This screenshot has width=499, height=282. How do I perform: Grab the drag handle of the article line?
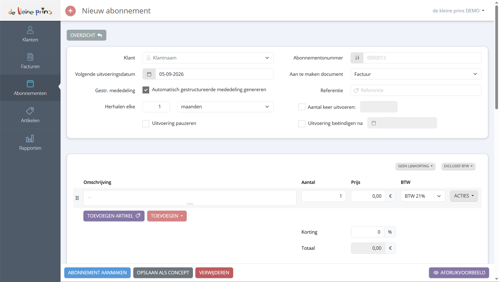pyautogui.click(x=77, y=198)
